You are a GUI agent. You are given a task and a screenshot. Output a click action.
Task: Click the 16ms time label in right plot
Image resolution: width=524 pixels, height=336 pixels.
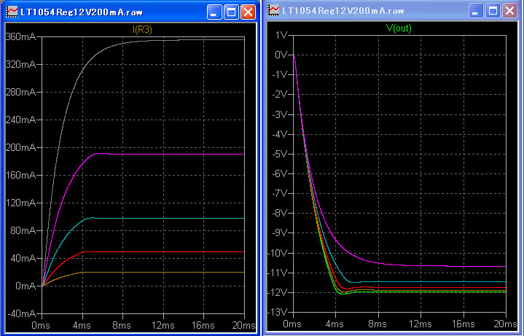[x=463, y=324]
